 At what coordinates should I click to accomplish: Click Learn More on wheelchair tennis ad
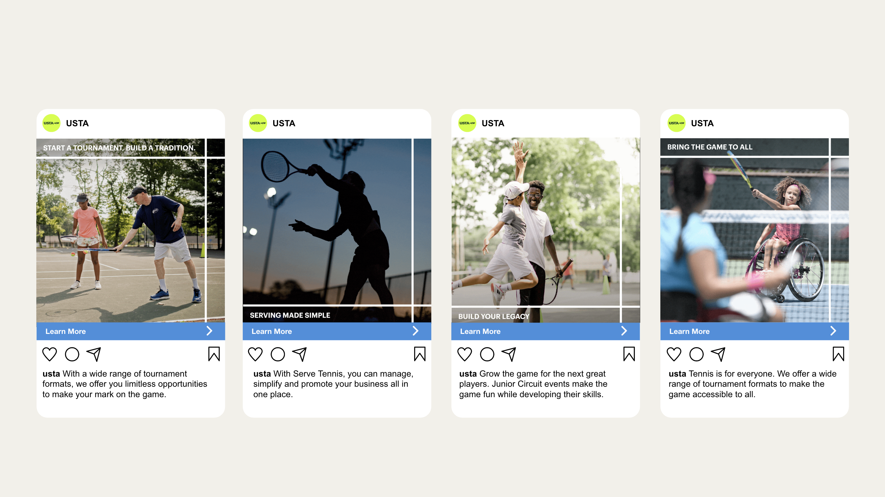tap(689, 331)
